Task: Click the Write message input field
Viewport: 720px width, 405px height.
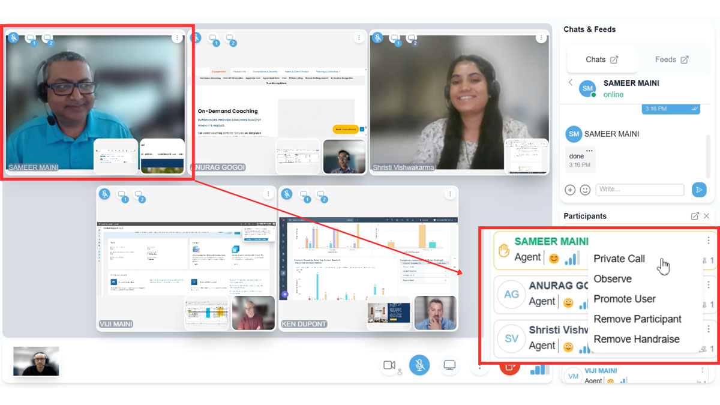Action: tap(640, 189)
